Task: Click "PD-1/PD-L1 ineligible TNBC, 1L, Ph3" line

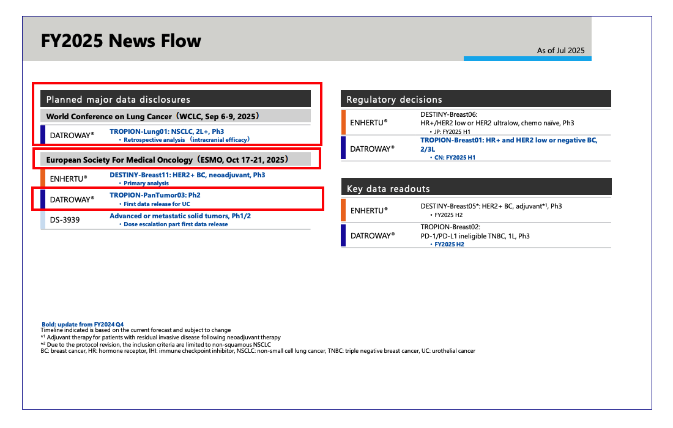Action: click(475, 236)
